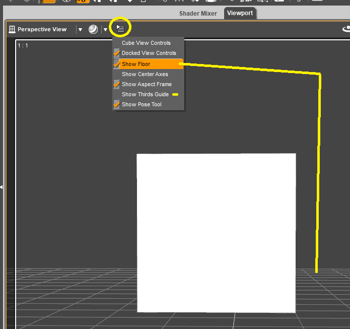Expand the camera view selection dropdown arrow
This screenshot has height=329, width=350.
[x=81, y=30]
